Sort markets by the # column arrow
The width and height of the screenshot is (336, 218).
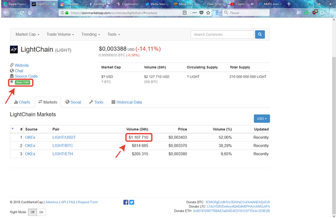(x=13, y=128)
